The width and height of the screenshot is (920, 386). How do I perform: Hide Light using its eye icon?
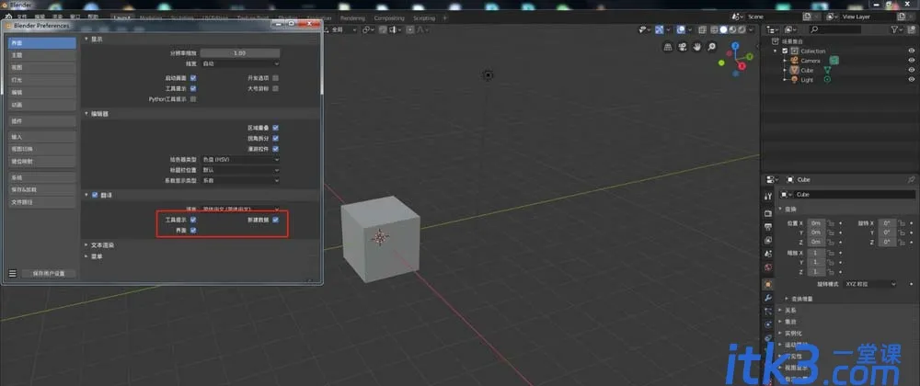912,80
